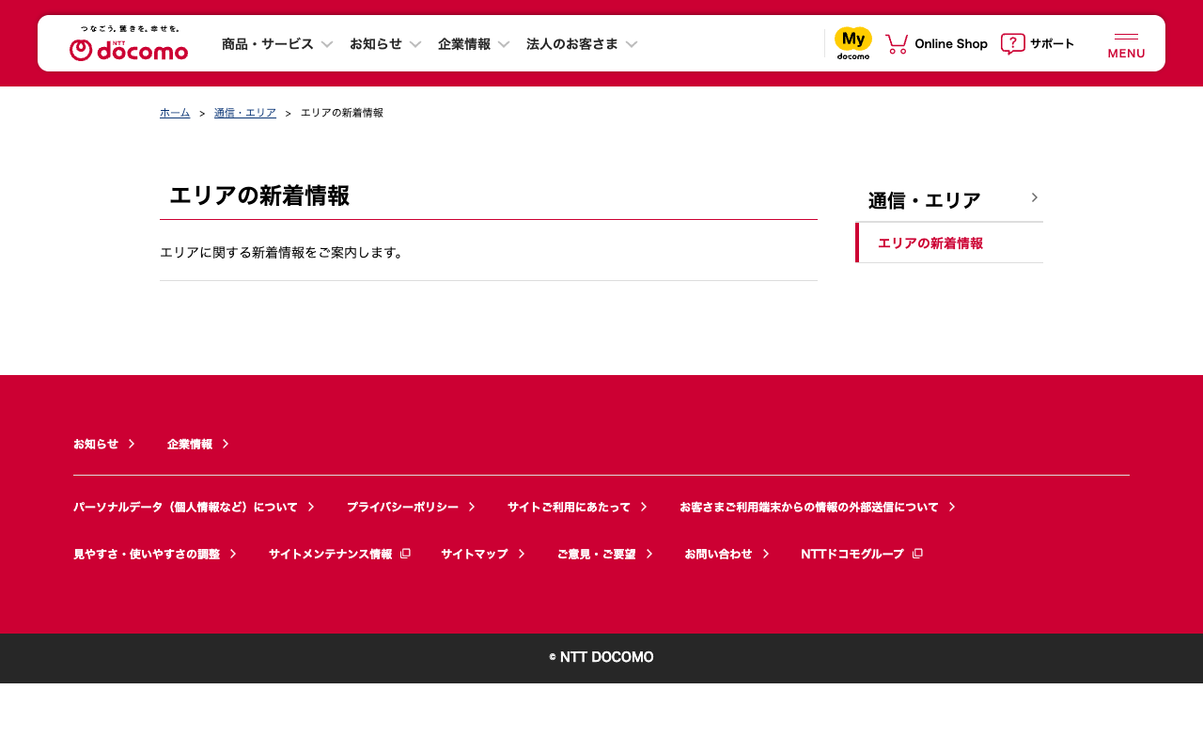
Task: Click the text エリアに関する新着情報をご案内します。
Action: point(282,253)
